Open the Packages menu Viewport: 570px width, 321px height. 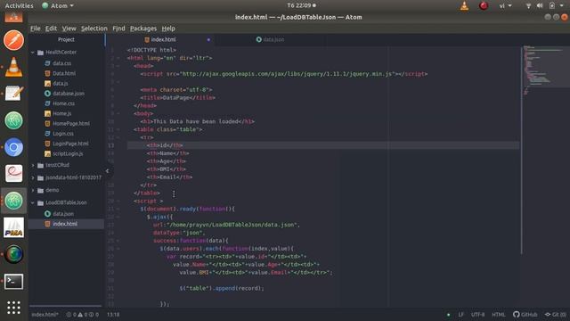143,29
